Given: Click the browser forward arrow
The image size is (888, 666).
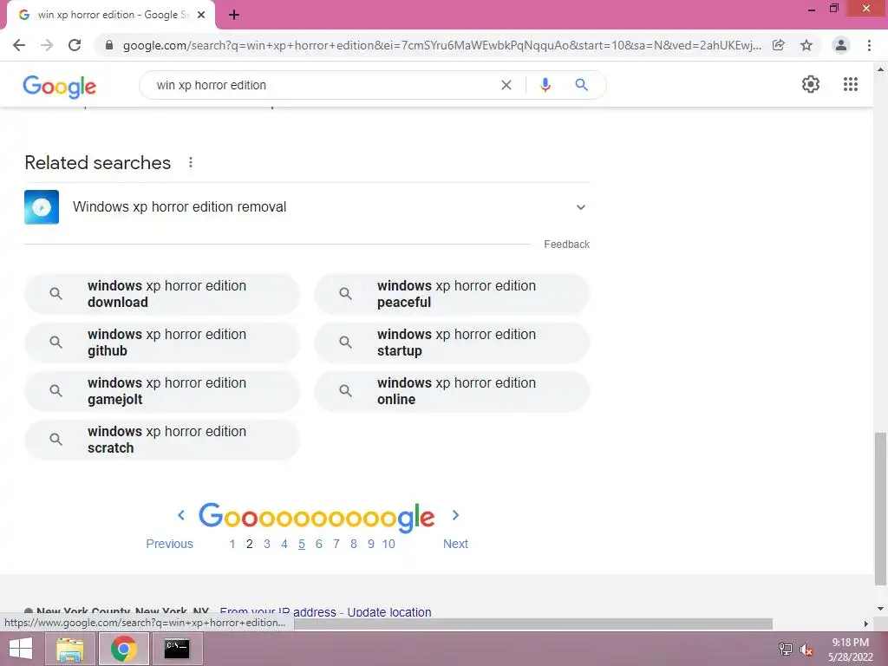Looking at the screenshot, I should 47,45.
